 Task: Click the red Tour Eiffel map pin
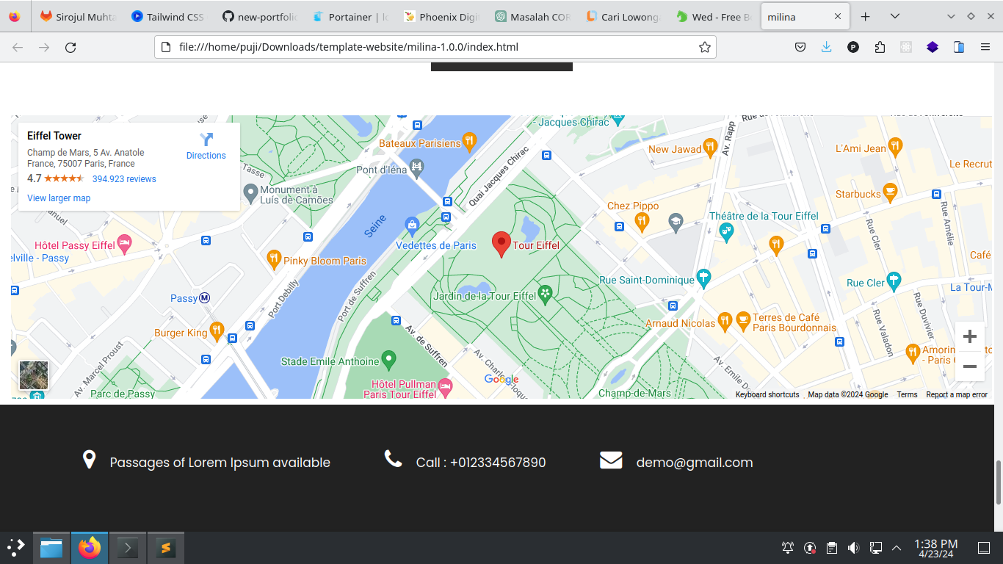pos(501,245)
